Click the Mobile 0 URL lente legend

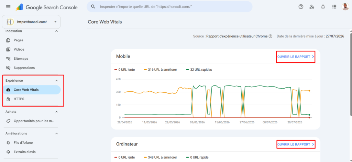coord(124,70)
